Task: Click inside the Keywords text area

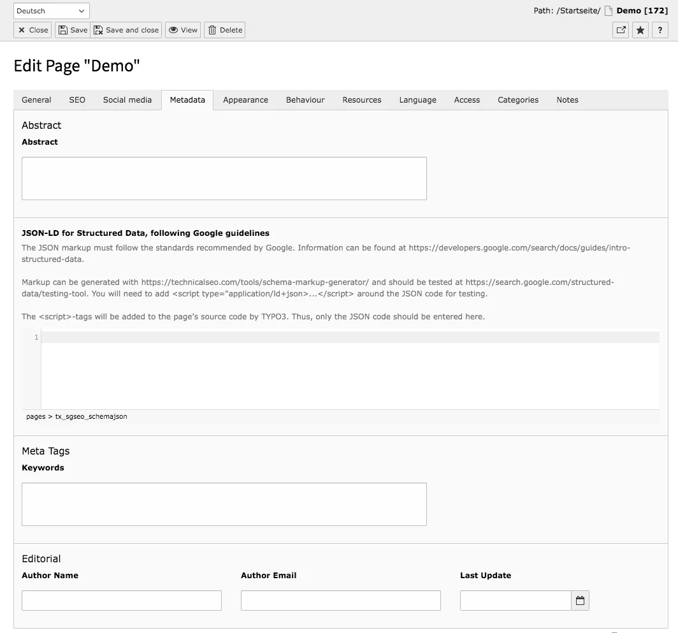Action: coord(224,504)
